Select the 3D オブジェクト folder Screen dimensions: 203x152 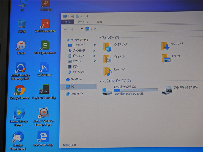coord(116,47)
